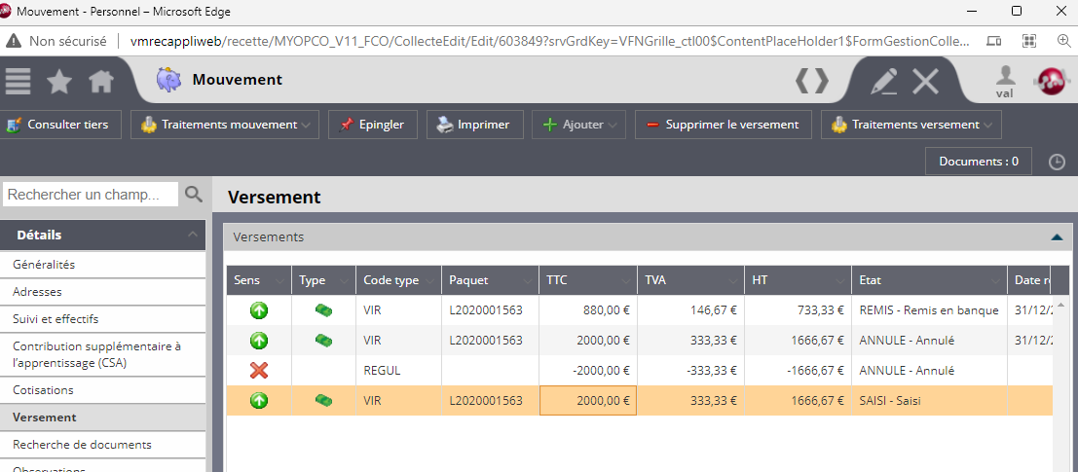Open Code type column filter dropdown
Image resolution: width=1078 pixels, height=472 pixels.
[429, 281]
